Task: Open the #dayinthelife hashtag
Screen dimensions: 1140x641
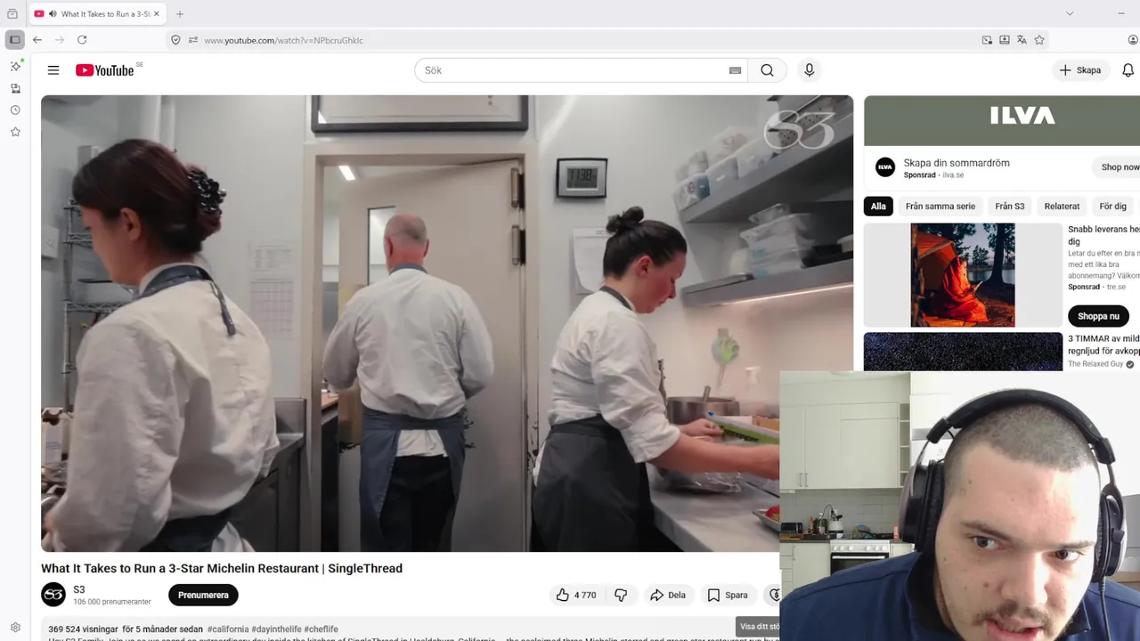Action: 276,629
